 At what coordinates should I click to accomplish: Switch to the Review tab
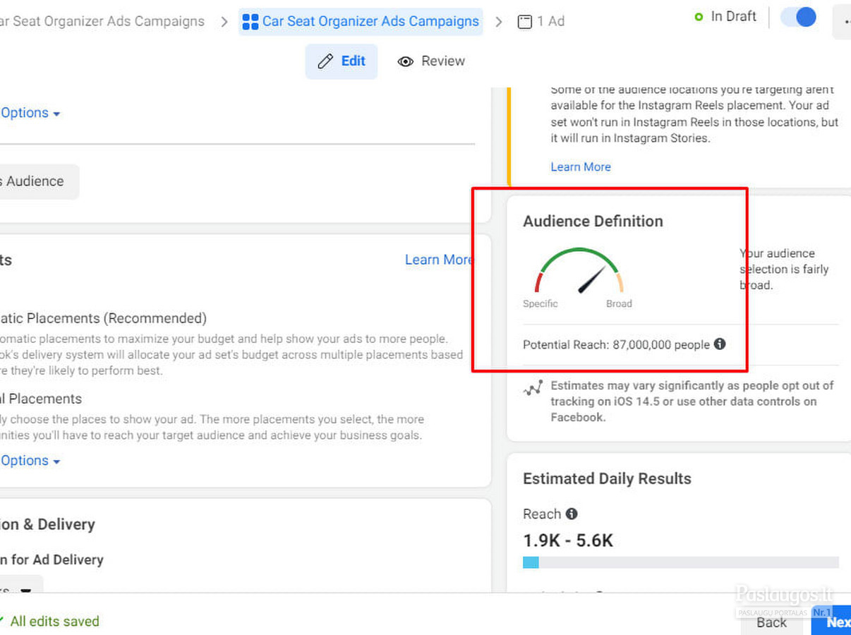tap(432, 61)
